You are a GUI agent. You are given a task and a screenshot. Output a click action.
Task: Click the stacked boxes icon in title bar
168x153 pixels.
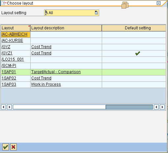coord(125,5)
